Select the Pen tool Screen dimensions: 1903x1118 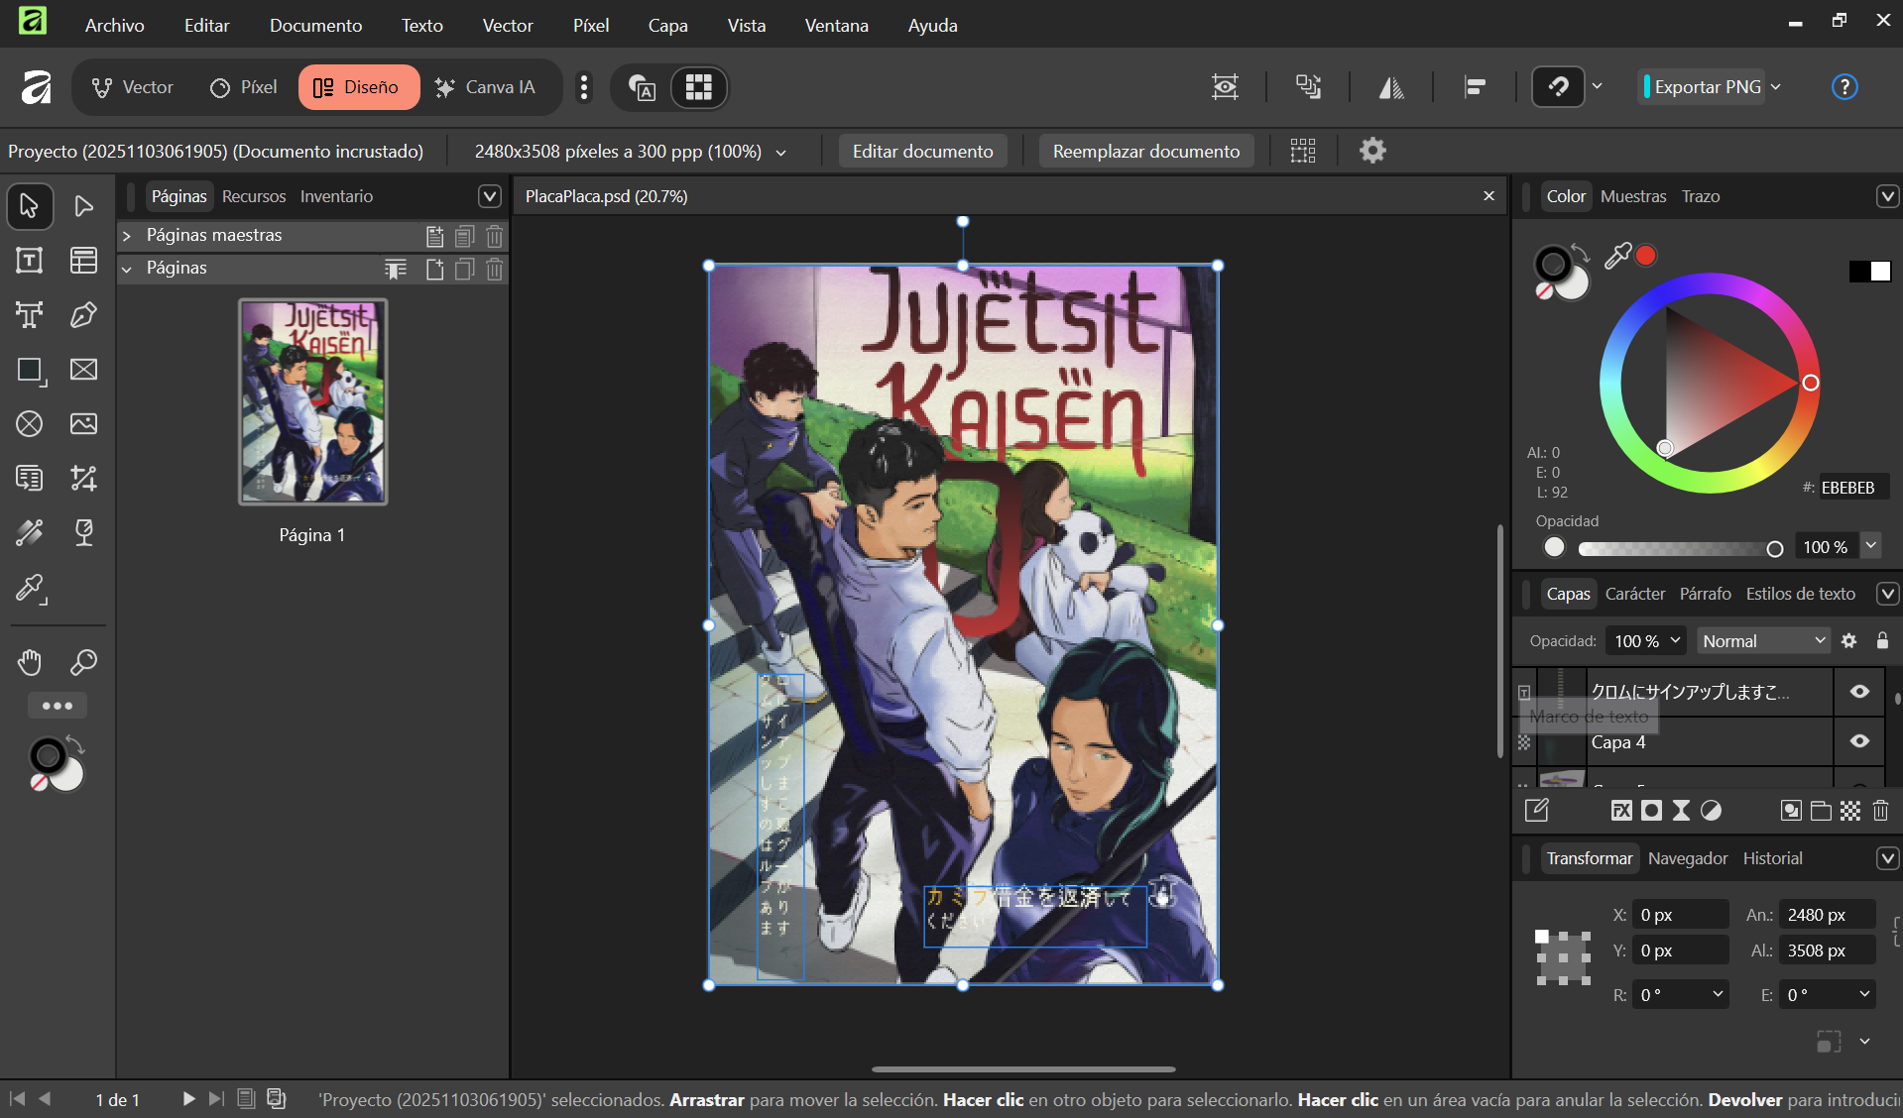tap(83, 315)
